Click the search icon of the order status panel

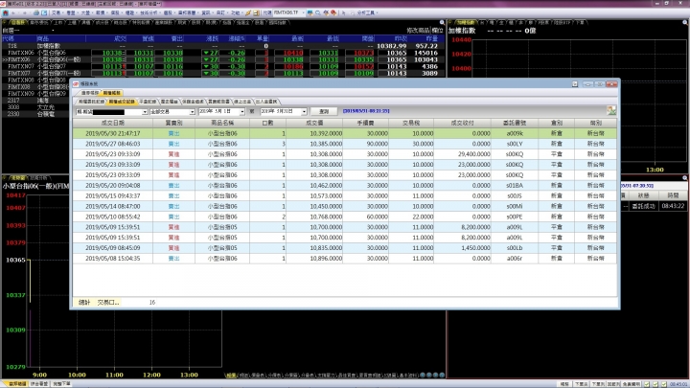pyautogui.click(x=684, y=178)
